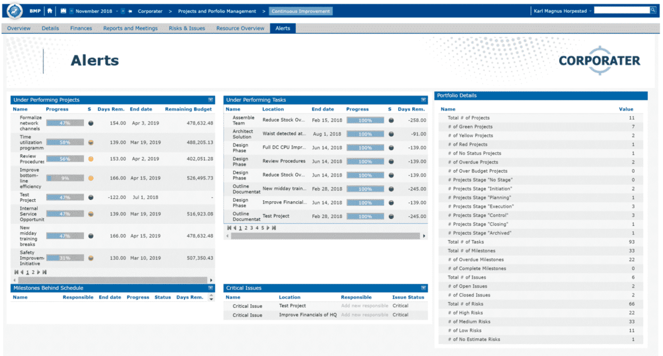
Task: Go to next page of Under Performing Projects
Action: click(39, 272)
